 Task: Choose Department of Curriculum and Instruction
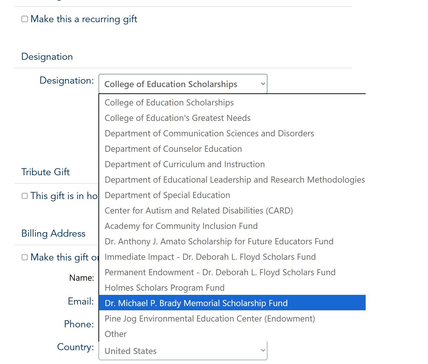pyautogui.click(x=185, y=164)
